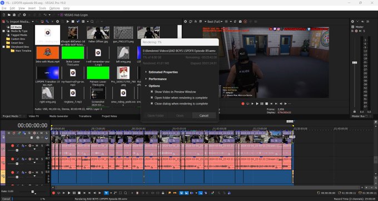Switch to the Transitions tab

click(x=85, y=116)
